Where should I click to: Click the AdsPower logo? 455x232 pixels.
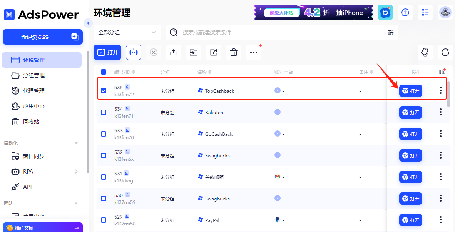pyautogui.click(x=41, y=15)
